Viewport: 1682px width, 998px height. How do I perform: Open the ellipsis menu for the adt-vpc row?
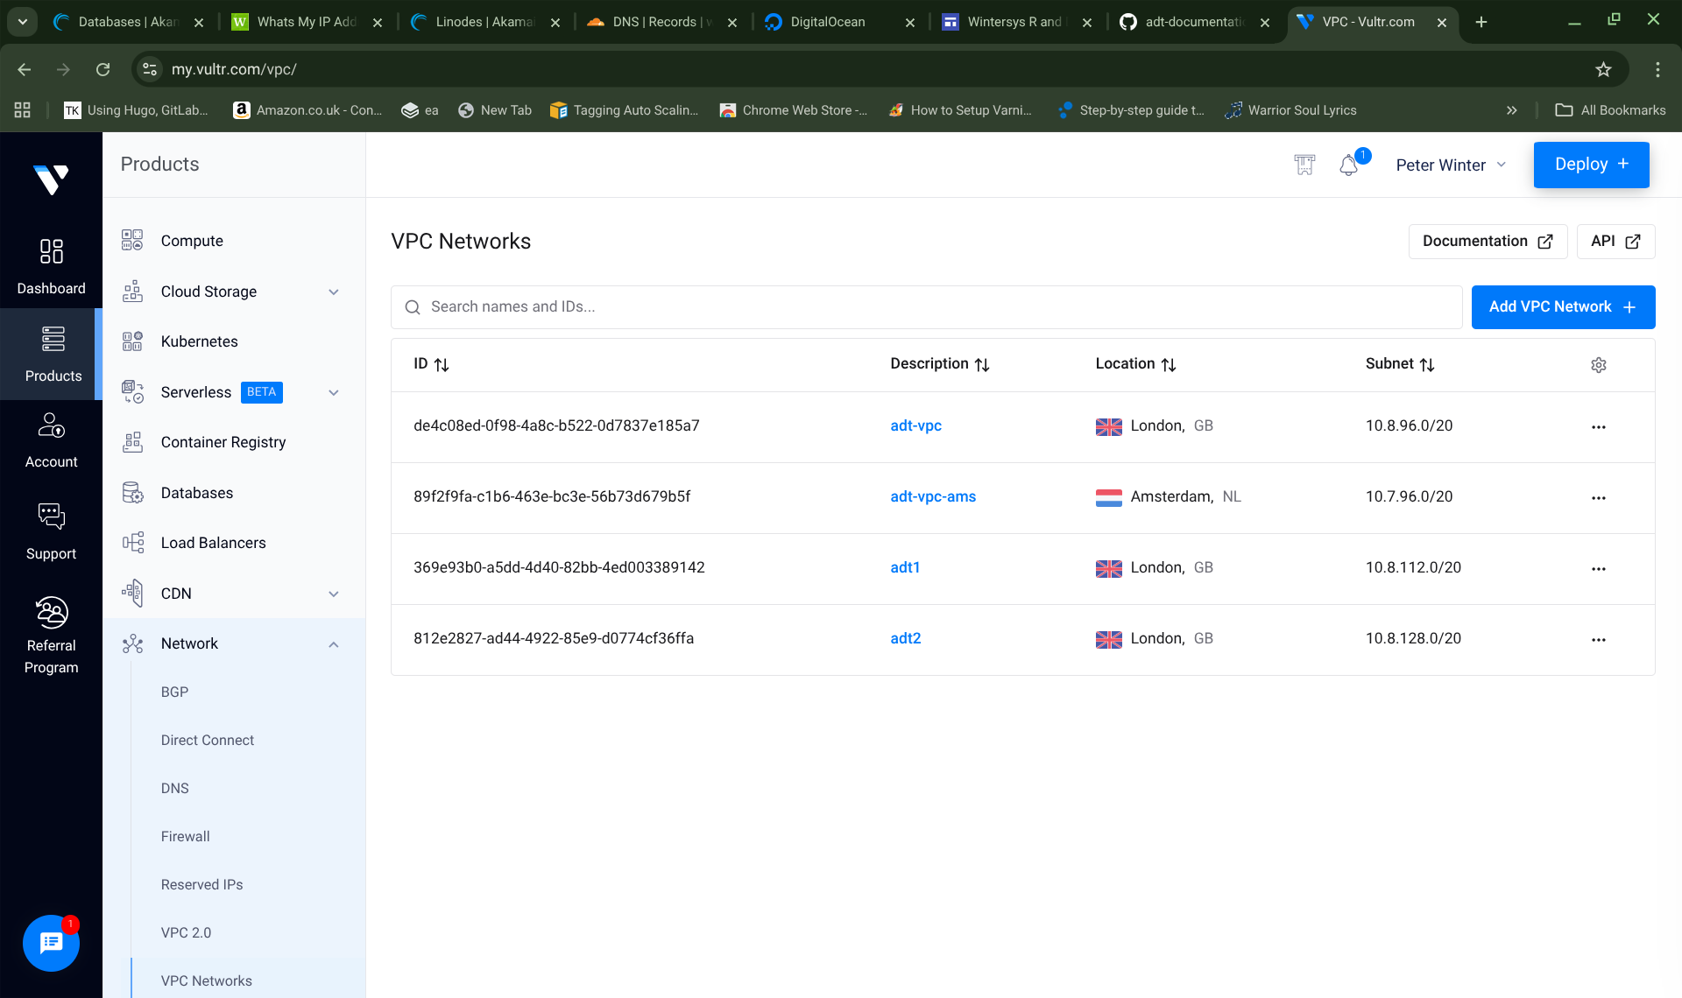(1599, 426)
